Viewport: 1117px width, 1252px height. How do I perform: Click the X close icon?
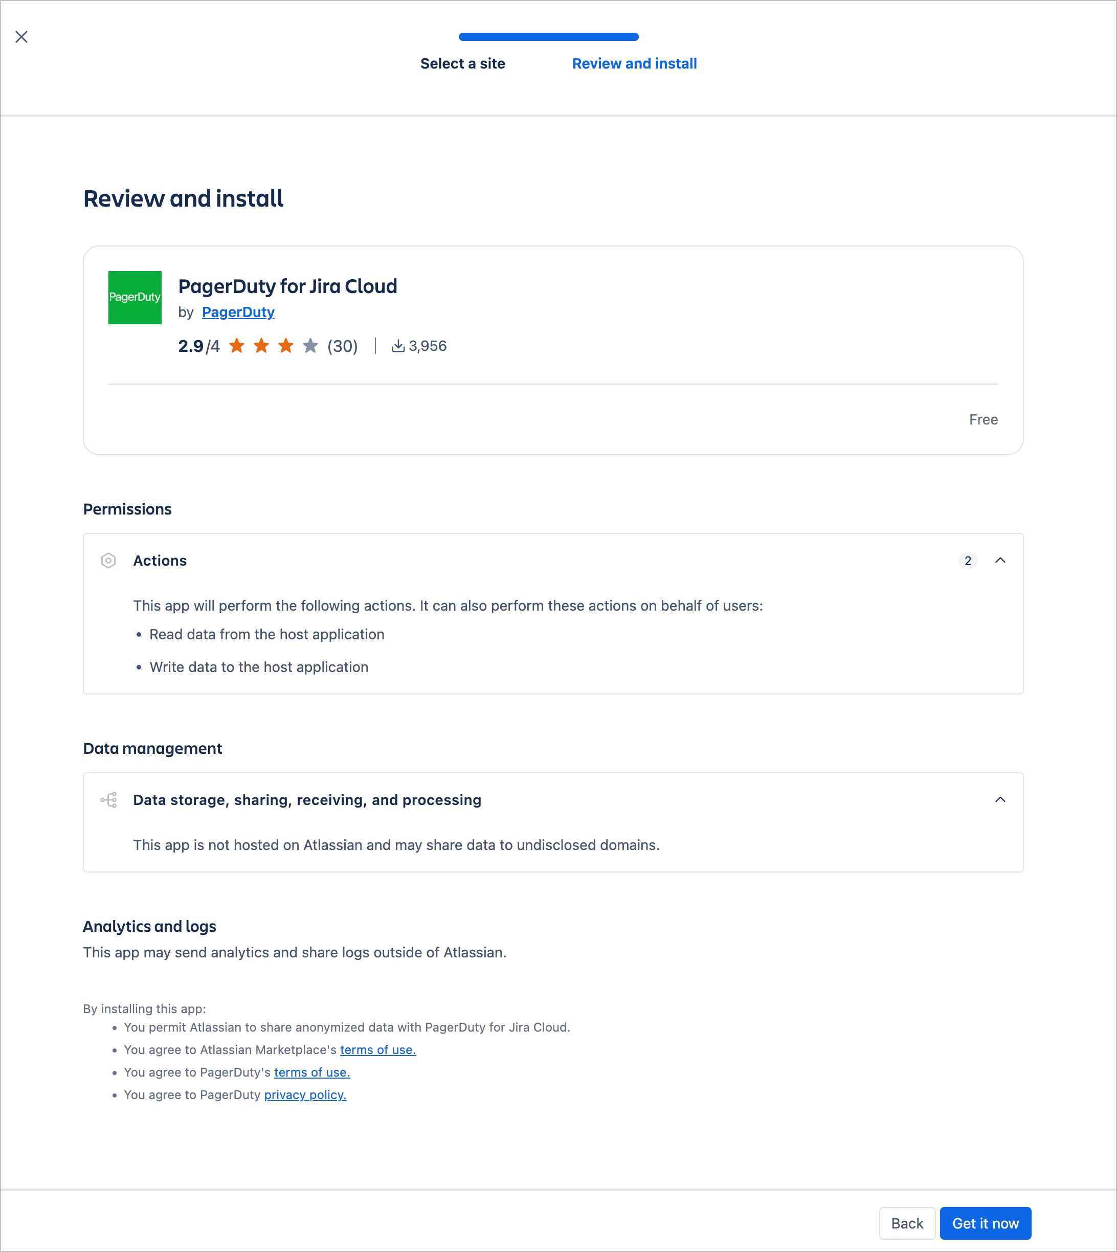[21, 37]
